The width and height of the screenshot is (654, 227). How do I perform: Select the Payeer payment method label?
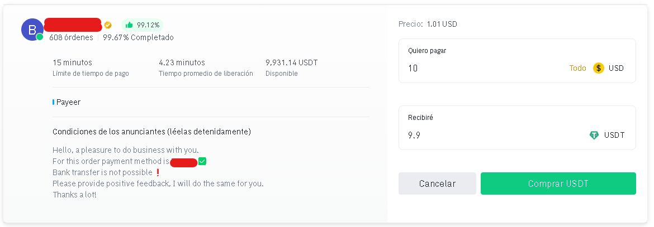coord(68,102)
